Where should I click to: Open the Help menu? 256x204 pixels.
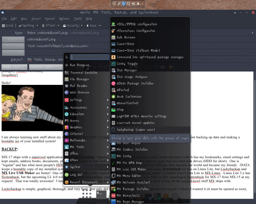(89, 19)
